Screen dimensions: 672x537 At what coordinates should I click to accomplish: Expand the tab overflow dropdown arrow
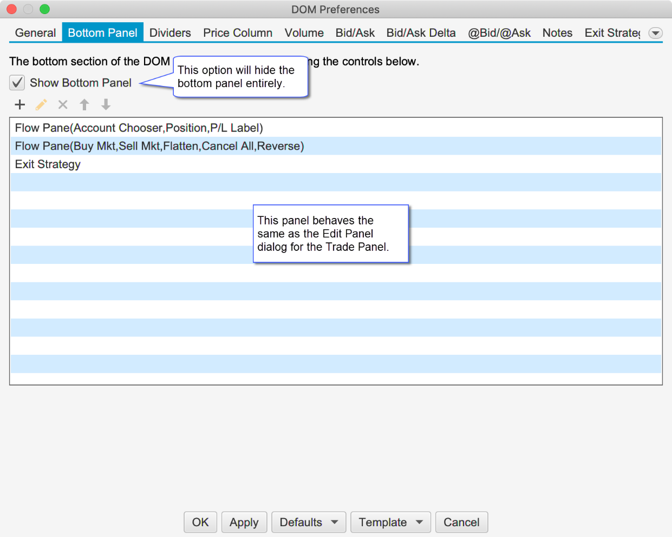click(655, 33)
